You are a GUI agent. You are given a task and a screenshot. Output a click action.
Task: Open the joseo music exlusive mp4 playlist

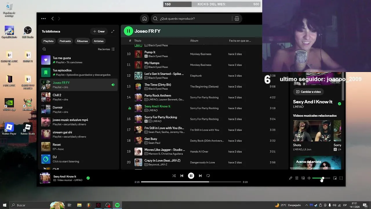[x=79, y=122]
